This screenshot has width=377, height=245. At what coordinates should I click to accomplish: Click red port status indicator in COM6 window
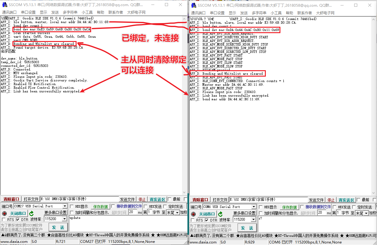click(x=193, y=214)
